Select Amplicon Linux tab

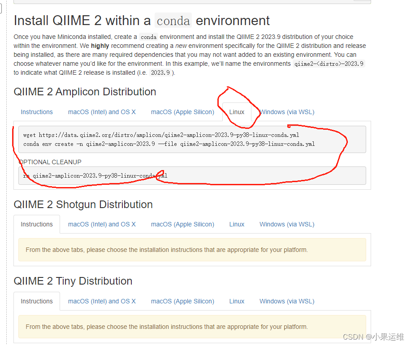(237, 112)
